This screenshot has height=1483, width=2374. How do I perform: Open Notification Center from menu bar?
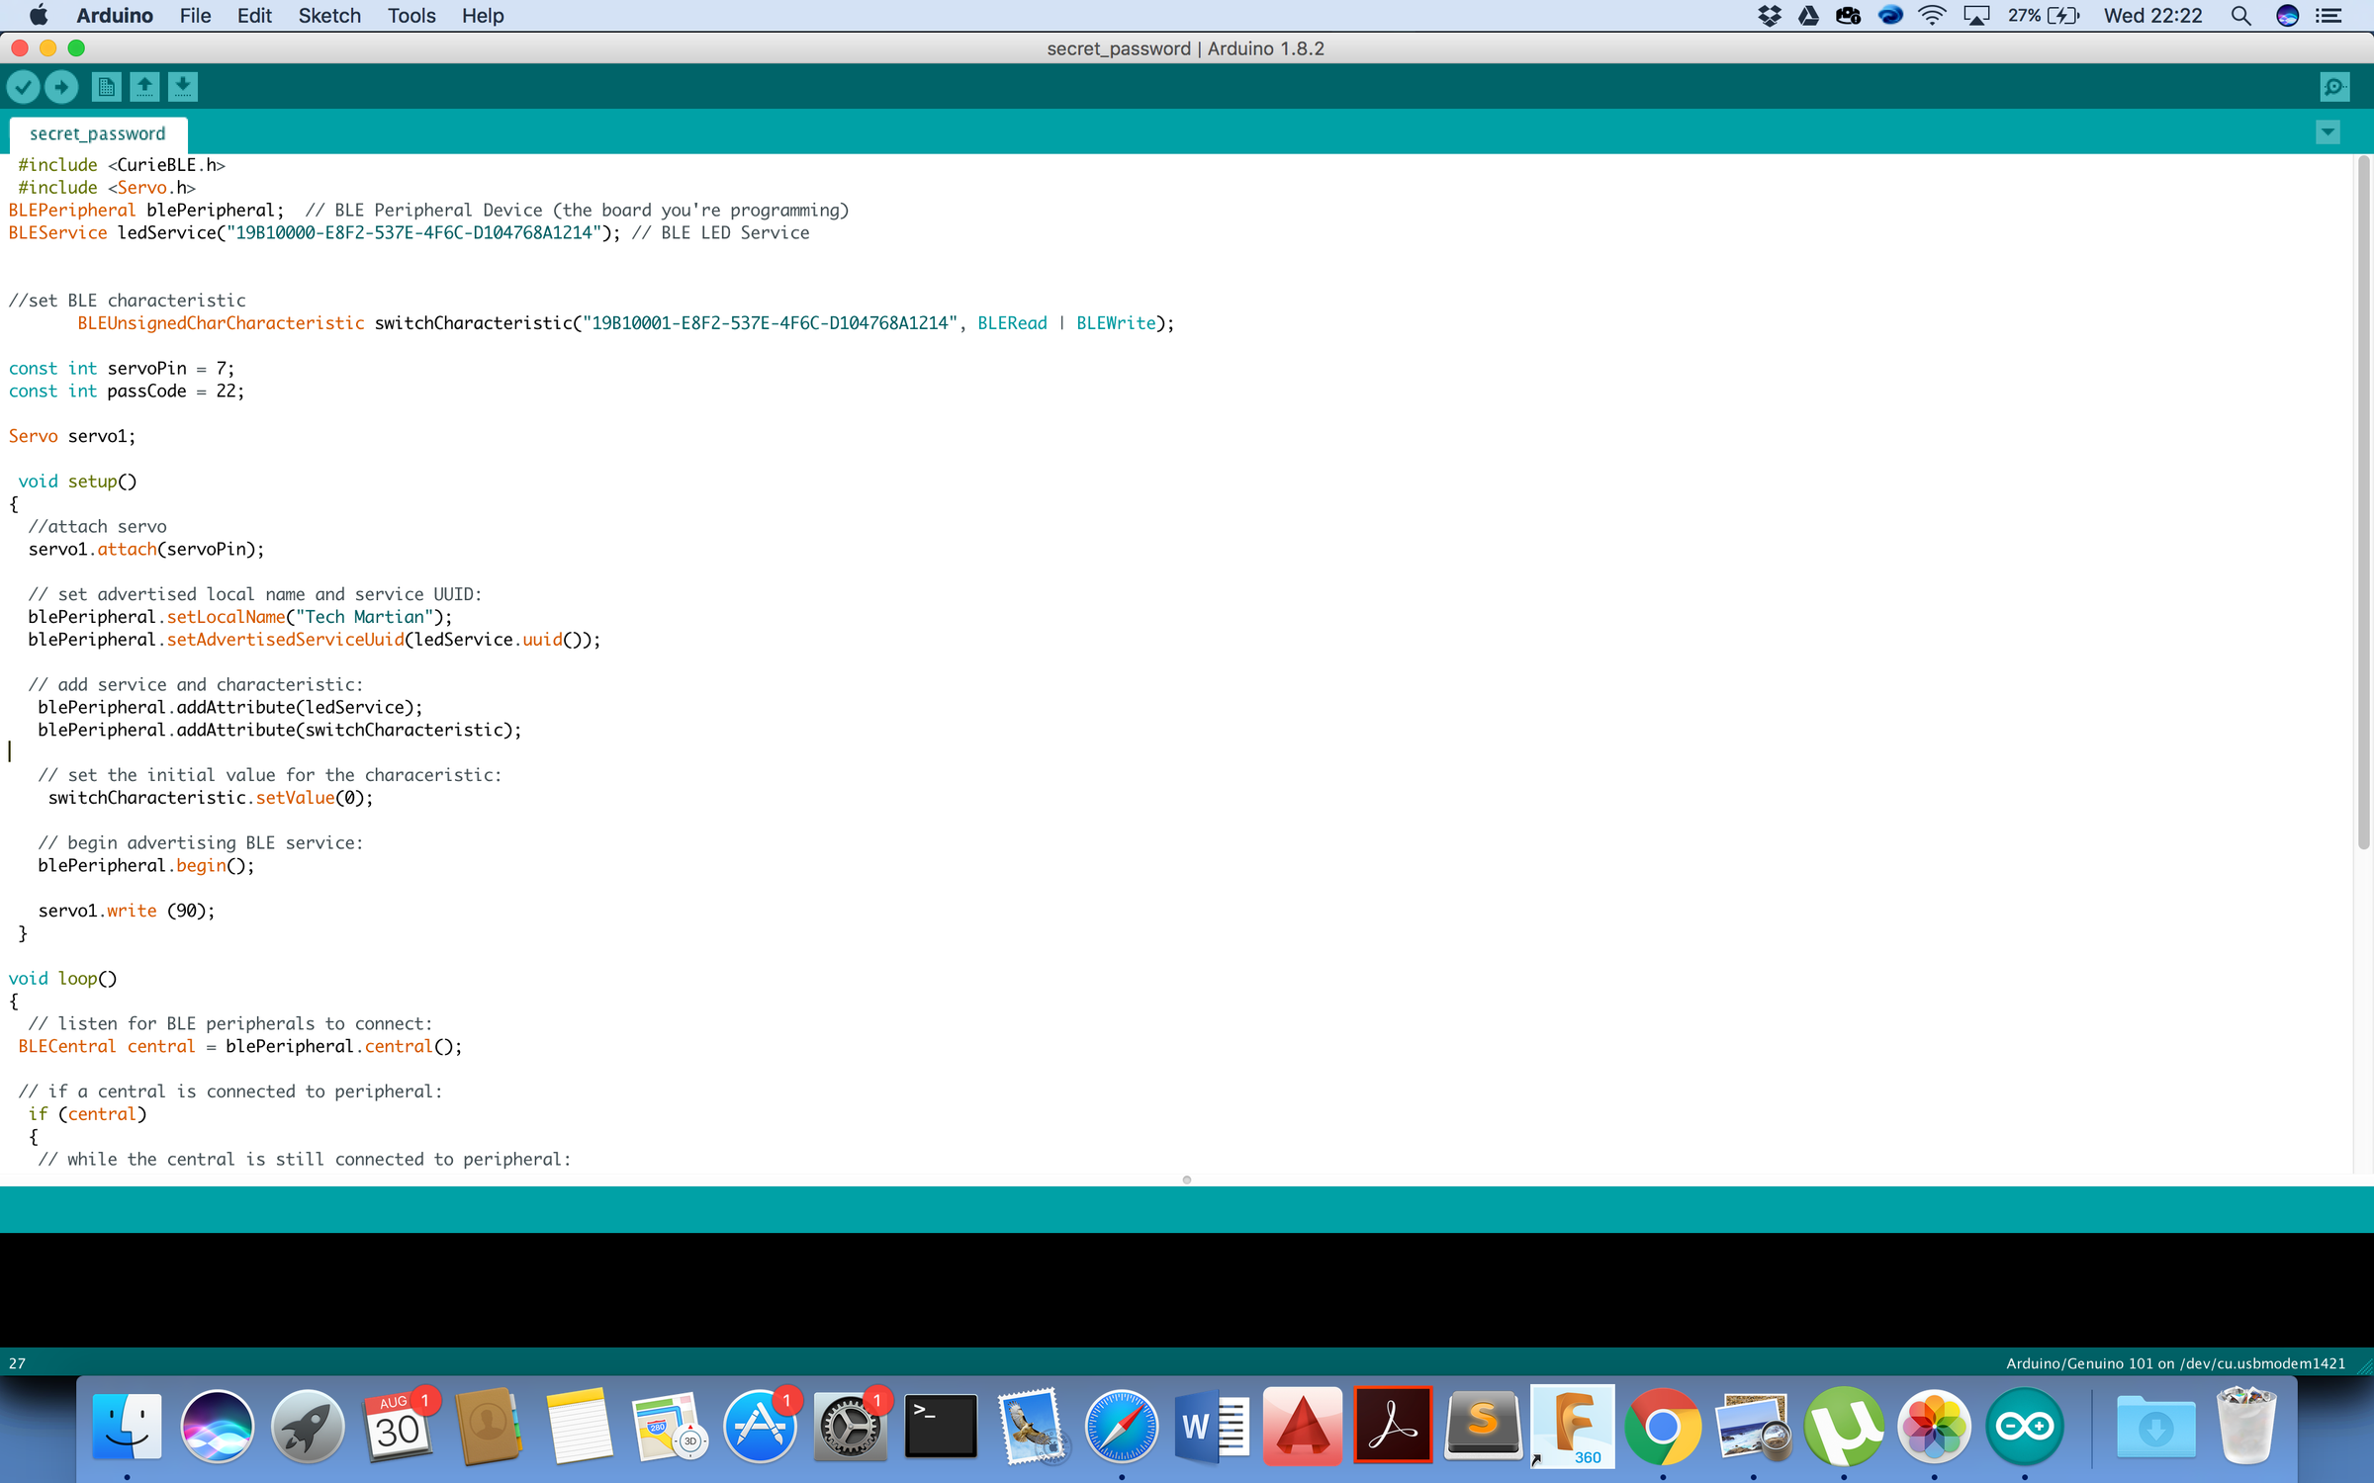coord(2330,16)
